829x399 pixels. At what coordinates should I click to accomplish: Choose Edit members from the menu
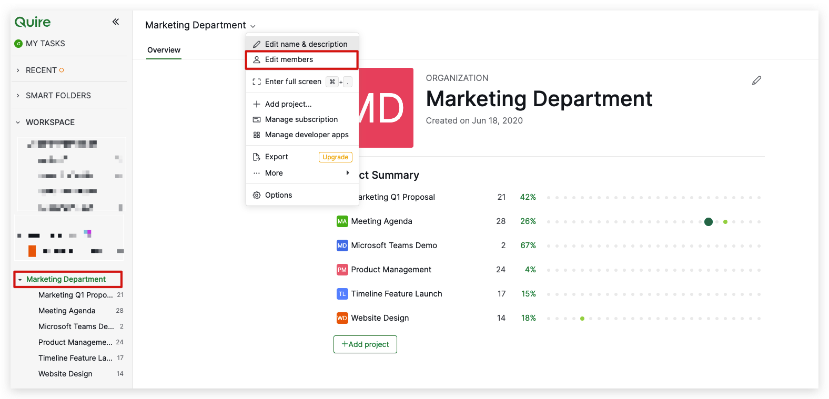tap(302, 59)
